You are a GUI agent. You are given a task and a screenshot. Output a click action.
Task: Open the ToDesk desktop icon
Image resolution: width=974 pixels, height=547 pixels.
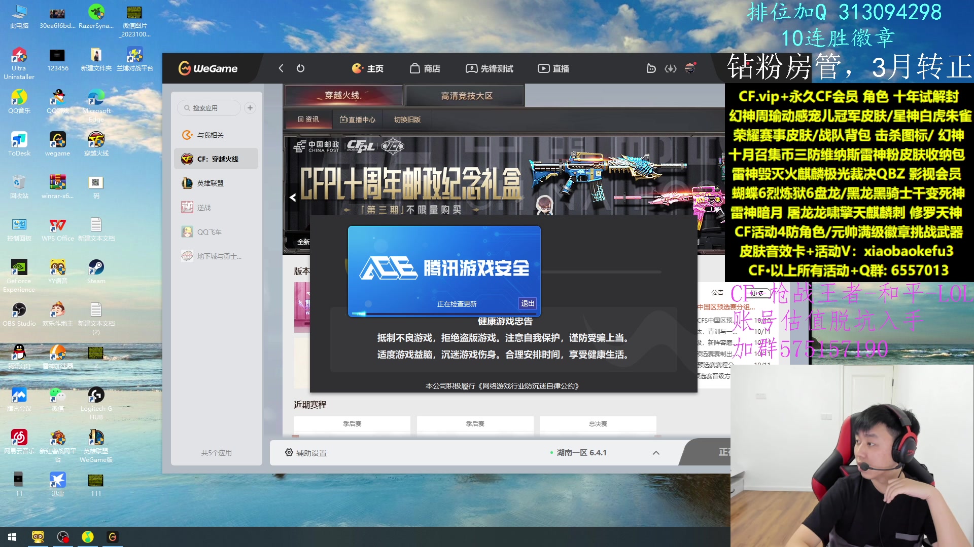point(19,144)
